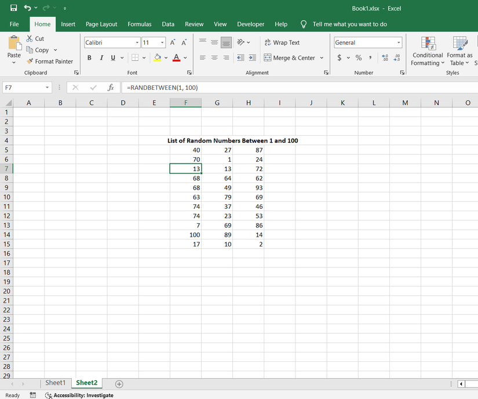Expand the General number format dropdown

[399, 43]
